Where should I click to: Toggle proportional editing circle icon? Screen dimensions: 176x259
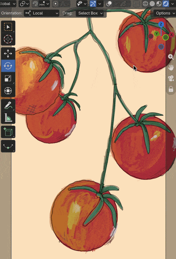coord(56,4)
